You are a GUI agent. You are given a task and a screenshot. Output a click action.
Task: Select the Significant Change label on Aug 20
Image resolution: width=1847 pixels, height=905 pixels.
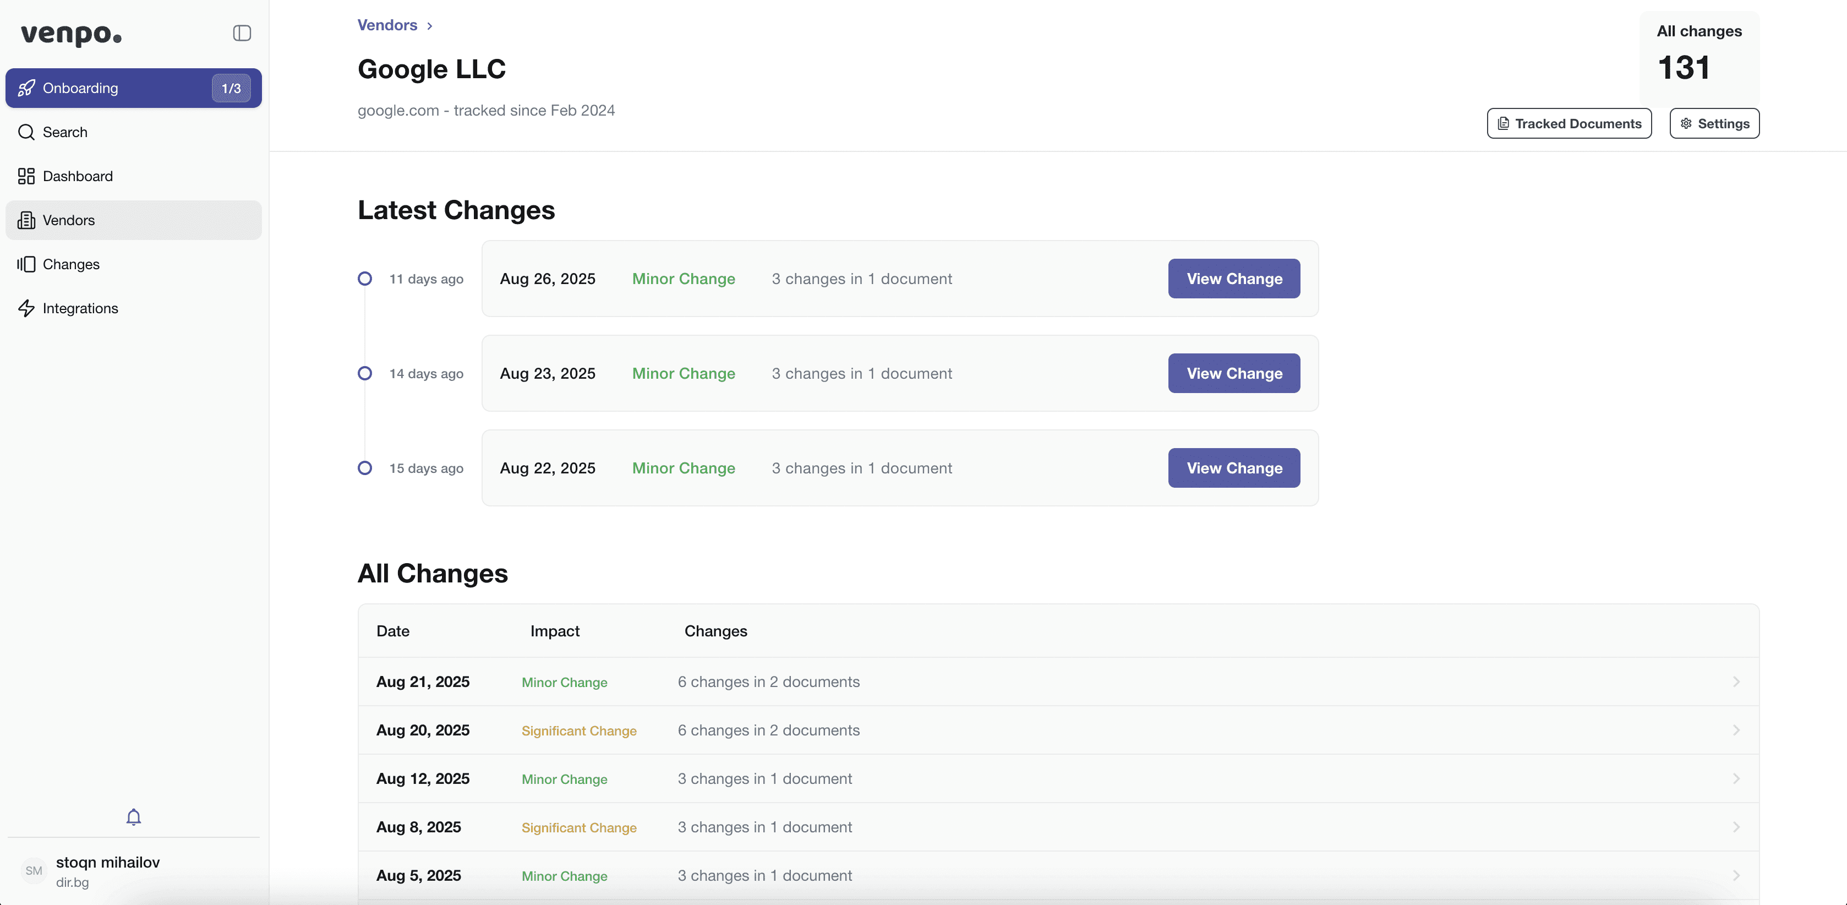coord(578,730)
